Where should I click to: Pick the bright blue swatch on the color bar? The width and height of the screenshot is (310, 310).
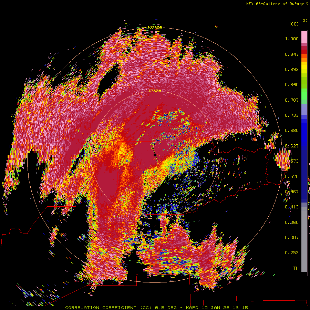click(304, 133)
